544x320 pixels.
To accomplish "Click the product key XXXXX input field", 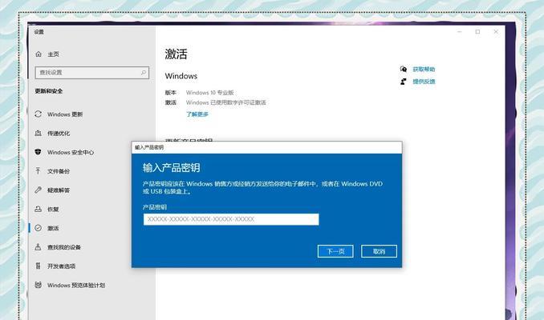I will (231, 219).
